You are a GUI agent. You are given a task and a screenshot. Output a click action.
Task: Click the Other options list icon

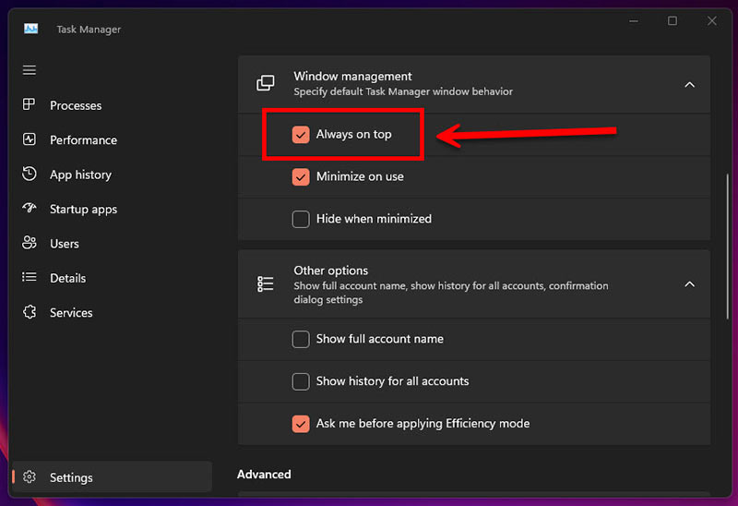point(266,284)
